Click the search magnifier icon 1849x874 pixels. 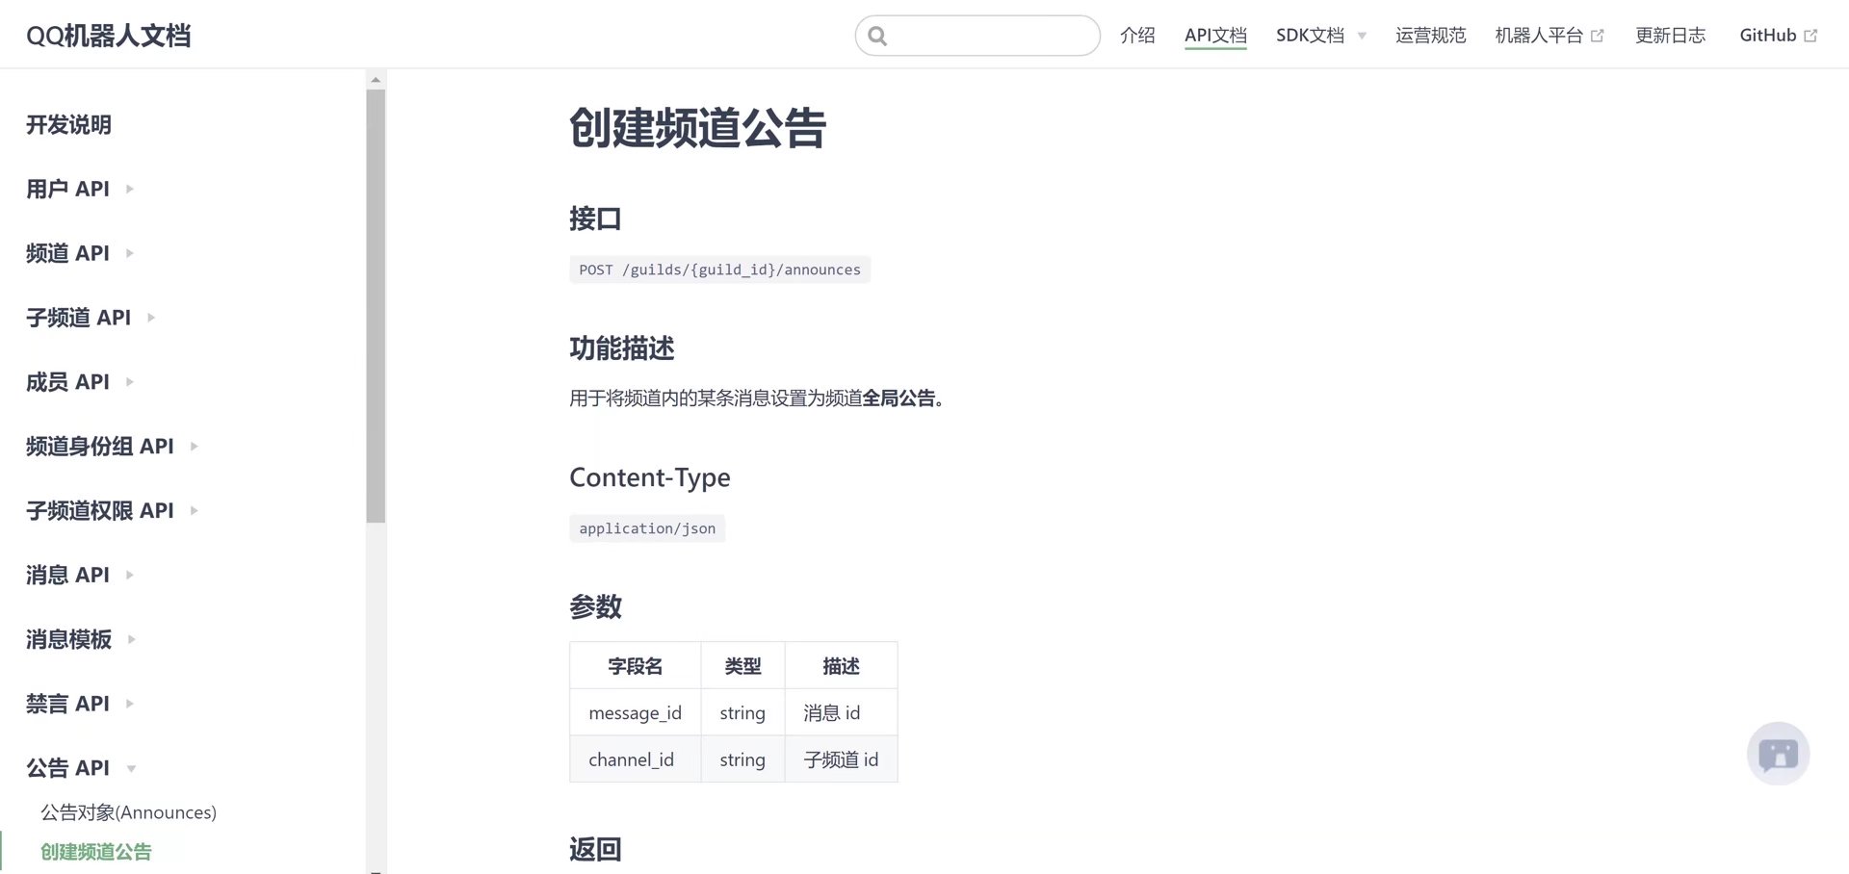[877, 35]
